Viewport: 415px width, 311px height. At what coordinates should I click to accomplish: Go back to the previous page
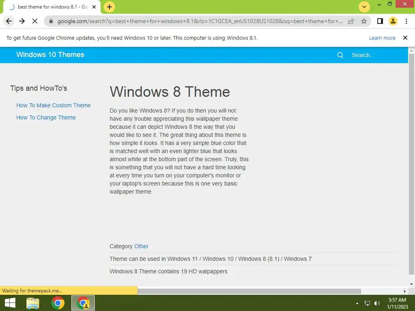click(x=9, y=21)
